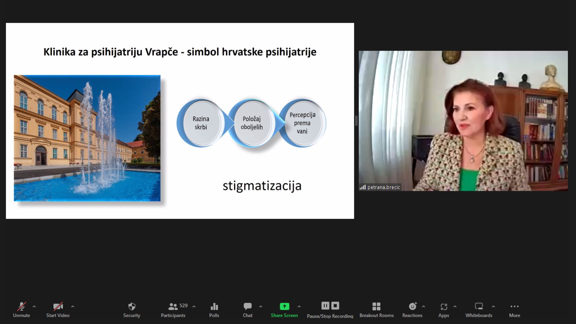Open the Whiteboards icon
Image resolution: width=576 pixels, height=324 pixels.
(x=479, y=306)
